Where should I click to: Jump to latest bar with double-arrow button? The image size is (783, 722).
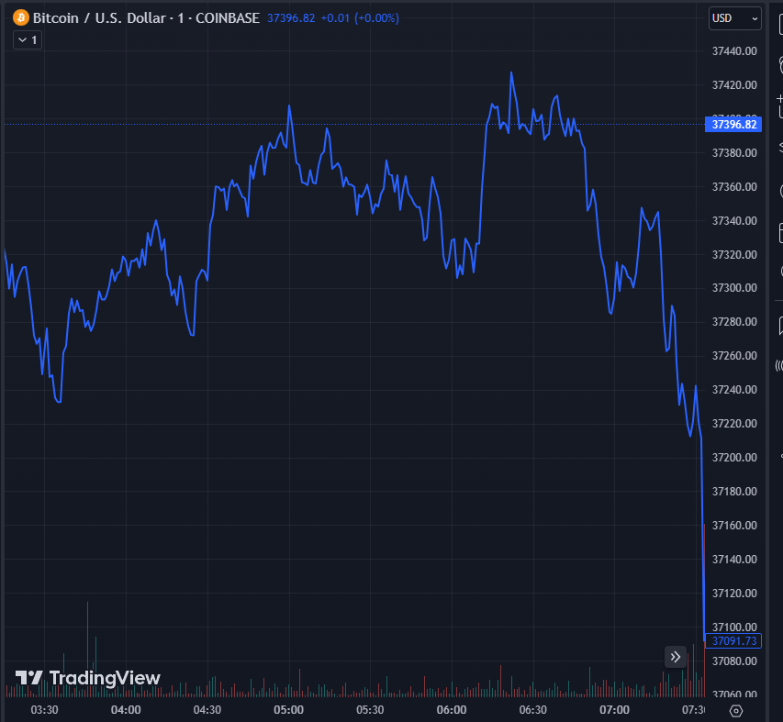tap(676, 656)
